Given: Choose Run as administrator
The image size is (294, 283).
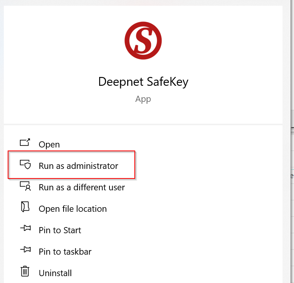Looking at the screenshot, I should [x=78, y=166].
